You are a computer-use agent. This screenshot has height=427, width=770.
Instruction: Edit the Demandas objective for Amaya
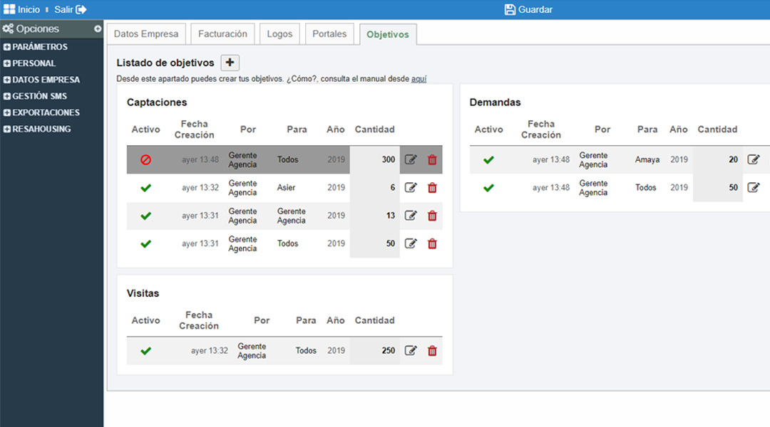click(x=754, y=160)
